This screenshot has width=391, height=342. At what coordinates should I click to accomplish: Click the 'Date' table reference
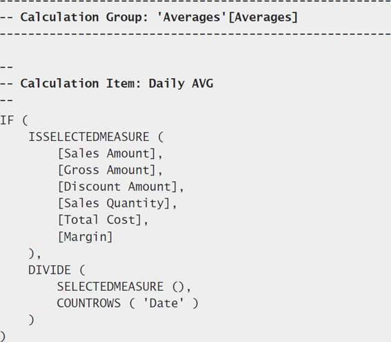click(x=163, y=303)
